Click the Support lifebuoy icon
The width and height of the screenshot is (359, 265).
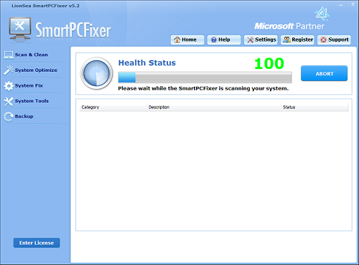[323, 39]
